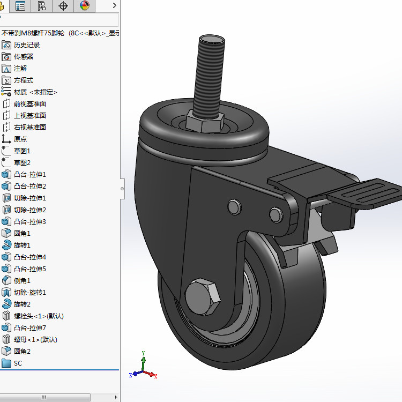
Task: Click the 材质 <未指定> text label
Action: point(35,92)
